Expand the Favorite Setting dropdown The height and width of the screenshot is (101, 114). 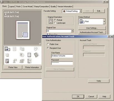point(81,11)
